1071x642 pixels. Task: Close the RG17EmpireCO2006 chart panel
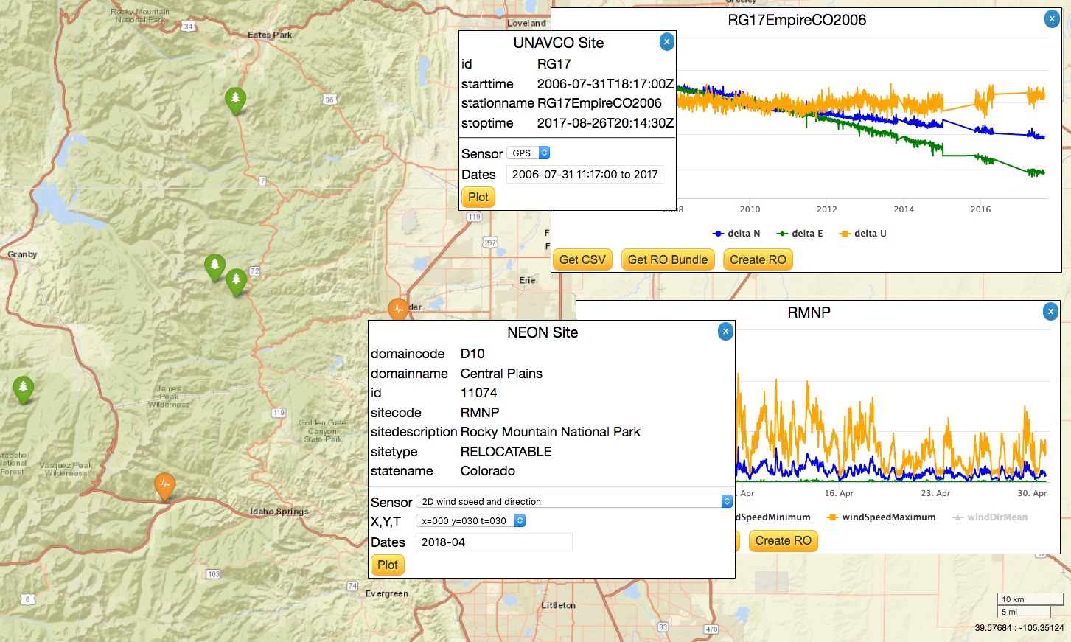1052,19
